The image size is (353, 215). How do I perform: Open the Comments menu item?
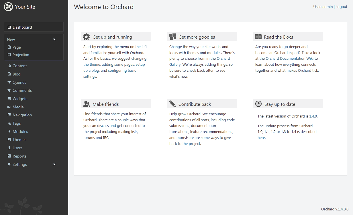coord(22,90)
